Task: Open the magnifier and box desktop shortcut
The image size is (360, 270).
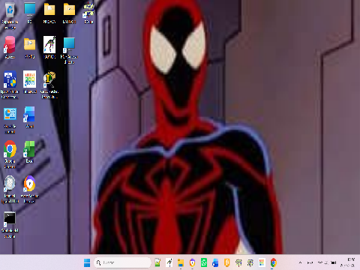Action: 49,79
